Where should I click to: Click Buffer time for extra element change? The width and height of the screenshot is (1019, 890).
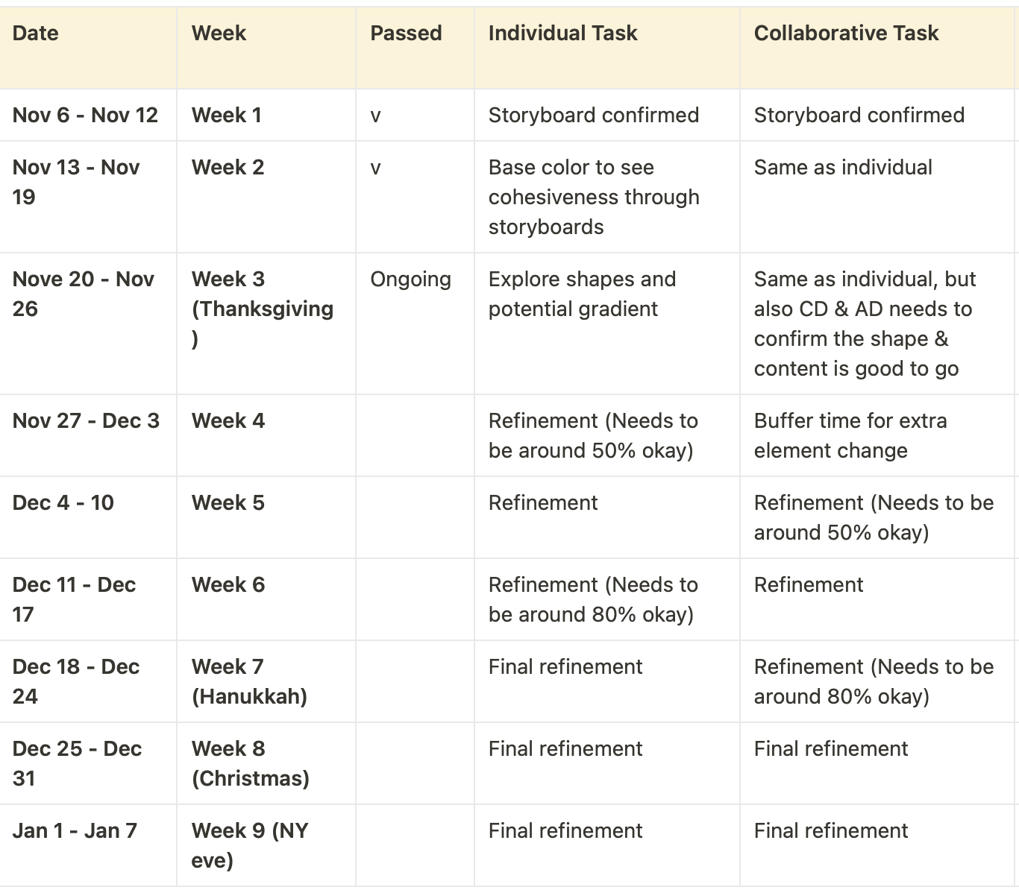pyautogui.click(x=878, y=435)
